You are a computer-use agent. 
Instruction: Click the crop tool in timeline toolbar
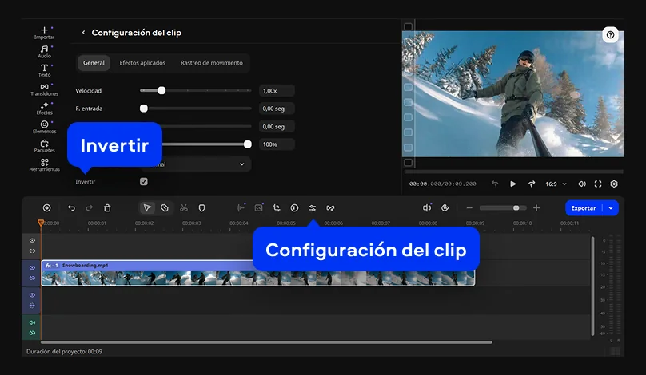coord(277,207)
